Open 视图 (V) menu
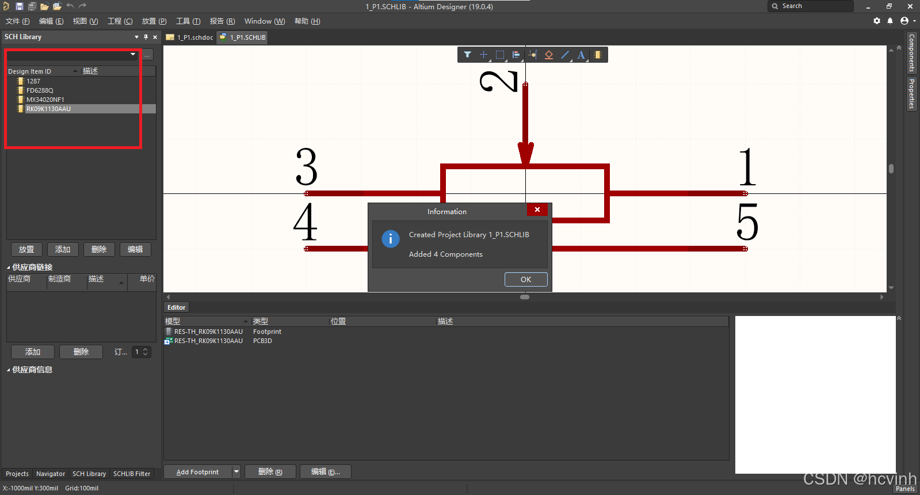The height and width of the screenshot is (495, 920). (x=85, y=21)
